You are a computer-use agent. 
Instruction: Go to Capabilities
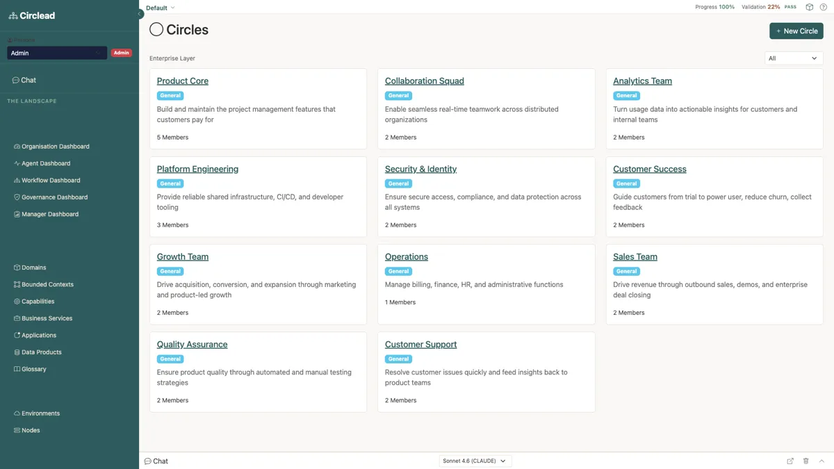[34, 302]
